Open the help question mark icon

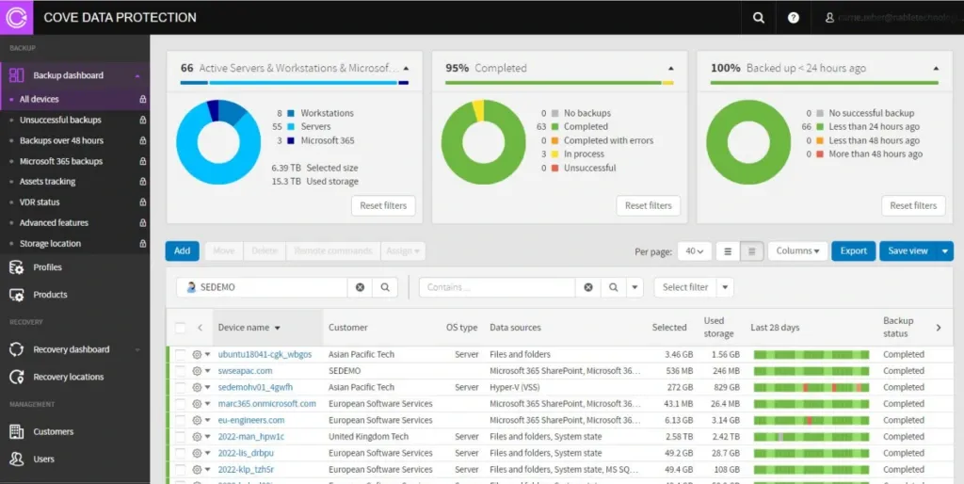click(794, 18)
